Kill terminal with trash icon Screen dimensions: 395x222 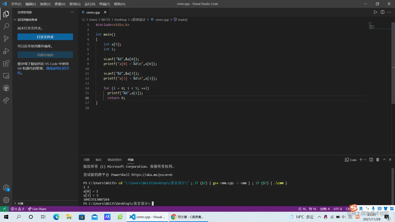tap(378, 160)
